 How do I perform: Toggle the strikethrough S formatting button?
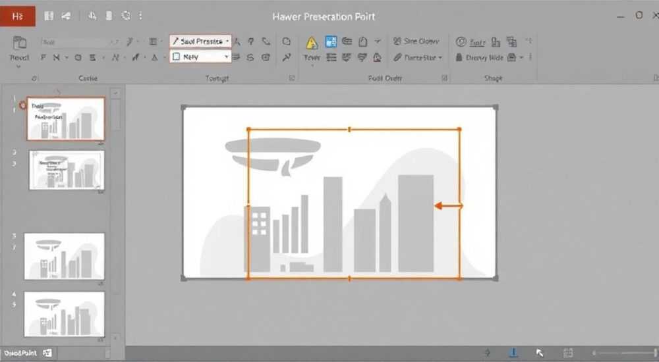click(92, 57)
